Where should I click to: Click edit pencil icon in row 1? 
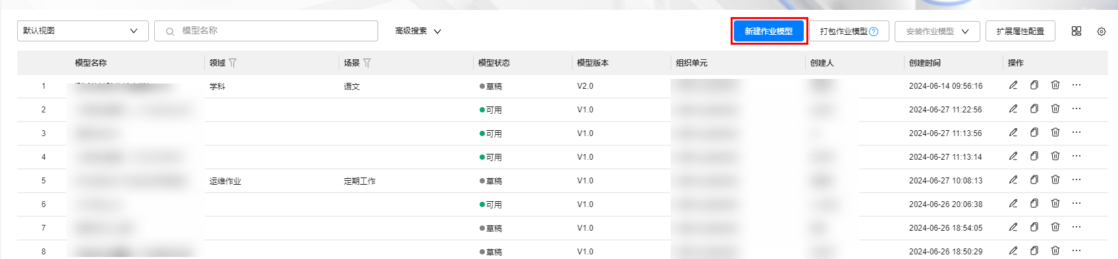[1013, 85]
